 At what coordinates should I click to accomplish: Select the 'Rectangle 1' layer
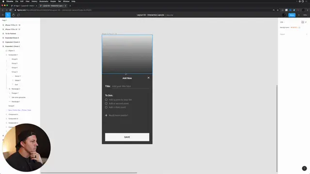[15, 101]
